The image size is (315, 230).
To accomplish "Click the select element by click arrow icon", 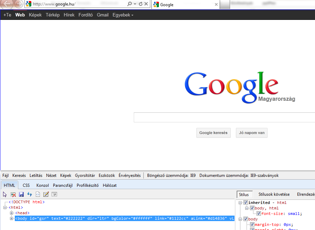I will coord(5,194).
